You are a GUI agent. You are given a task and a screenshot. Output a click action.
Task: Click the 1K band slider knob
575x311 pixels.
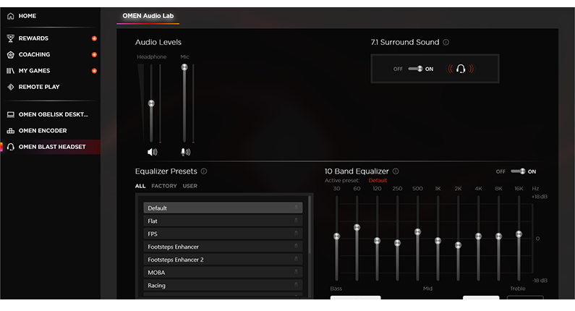click(438, 241)
